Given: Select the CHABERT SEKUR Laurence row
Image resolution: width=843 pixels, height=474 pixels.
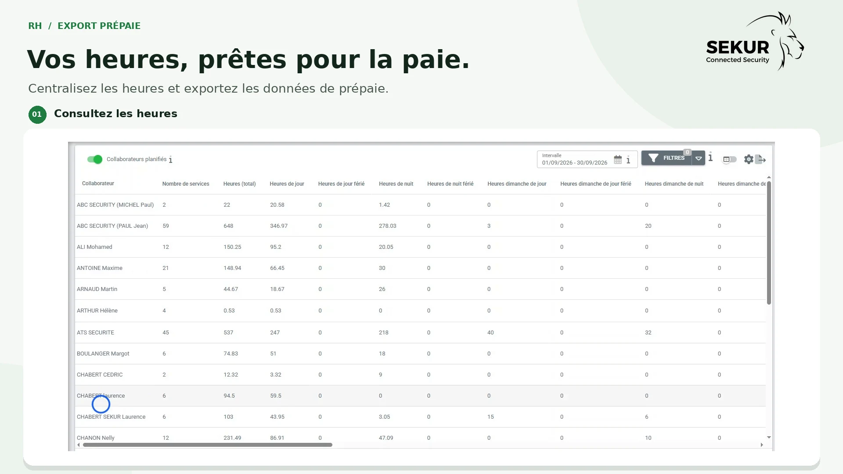Looking at the screenshot, I should pyautogui.click(x=420, y=417).
